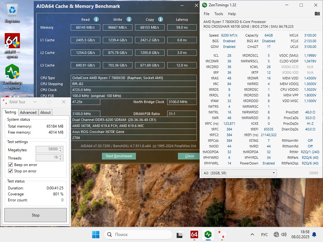
Task: Click Start Benchmark in AIDA64
Action: pos(119,156)
